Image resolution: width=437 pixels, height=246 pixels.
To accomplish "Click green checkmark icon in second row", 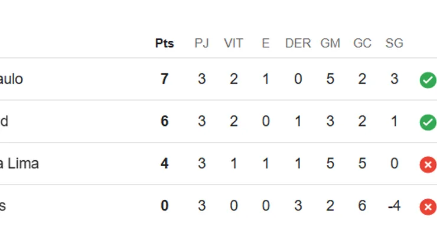I will pos(428,122).
